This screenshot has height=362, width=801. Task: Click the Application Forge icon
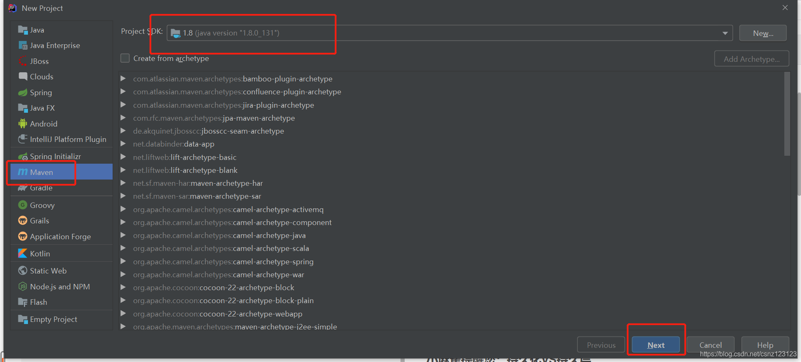tap(23, 236)
